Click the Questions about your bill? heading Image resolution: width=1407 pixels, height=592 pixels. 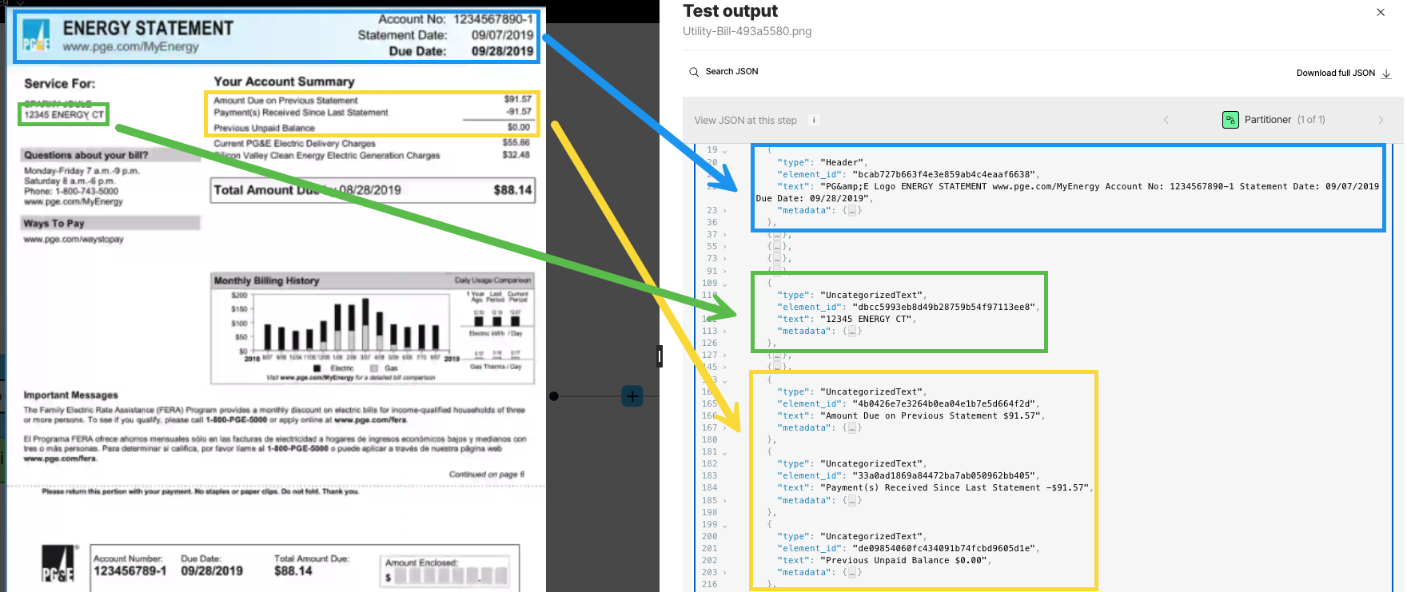[x=86, y=155]
